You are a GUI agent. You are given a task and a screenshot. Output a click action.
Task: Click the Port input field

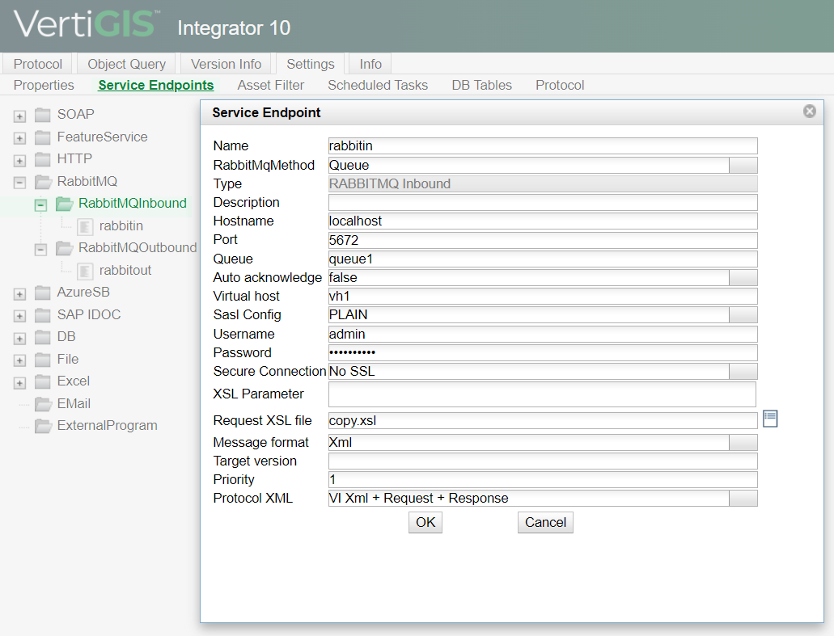click(x=543, y=240)
